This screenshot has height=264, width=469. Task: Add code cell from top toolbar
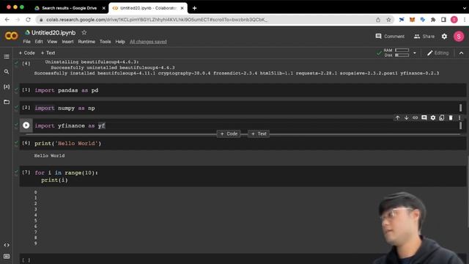26,53
